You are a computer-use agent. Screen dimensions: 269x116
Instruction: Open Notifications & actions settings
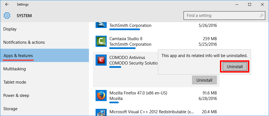click(x=24, y=42)
